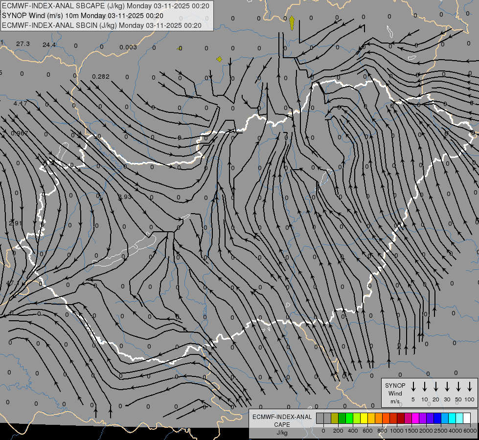479x440 pixels.
Task: Pick the dark red CAPE legend swatch
Action: [401, 418]
